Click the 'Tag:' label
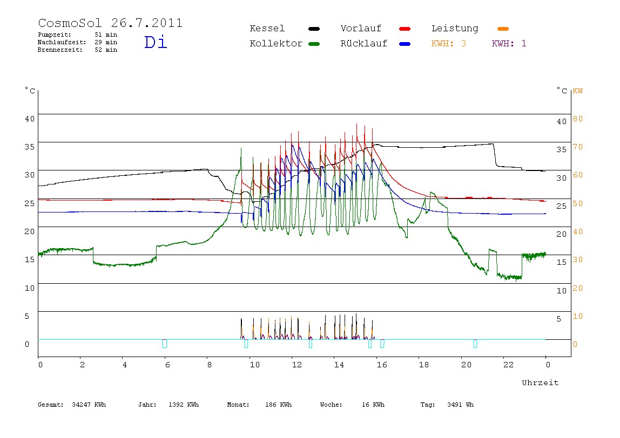The width and height of the screenshot is (620, 438). click(428, 405)
